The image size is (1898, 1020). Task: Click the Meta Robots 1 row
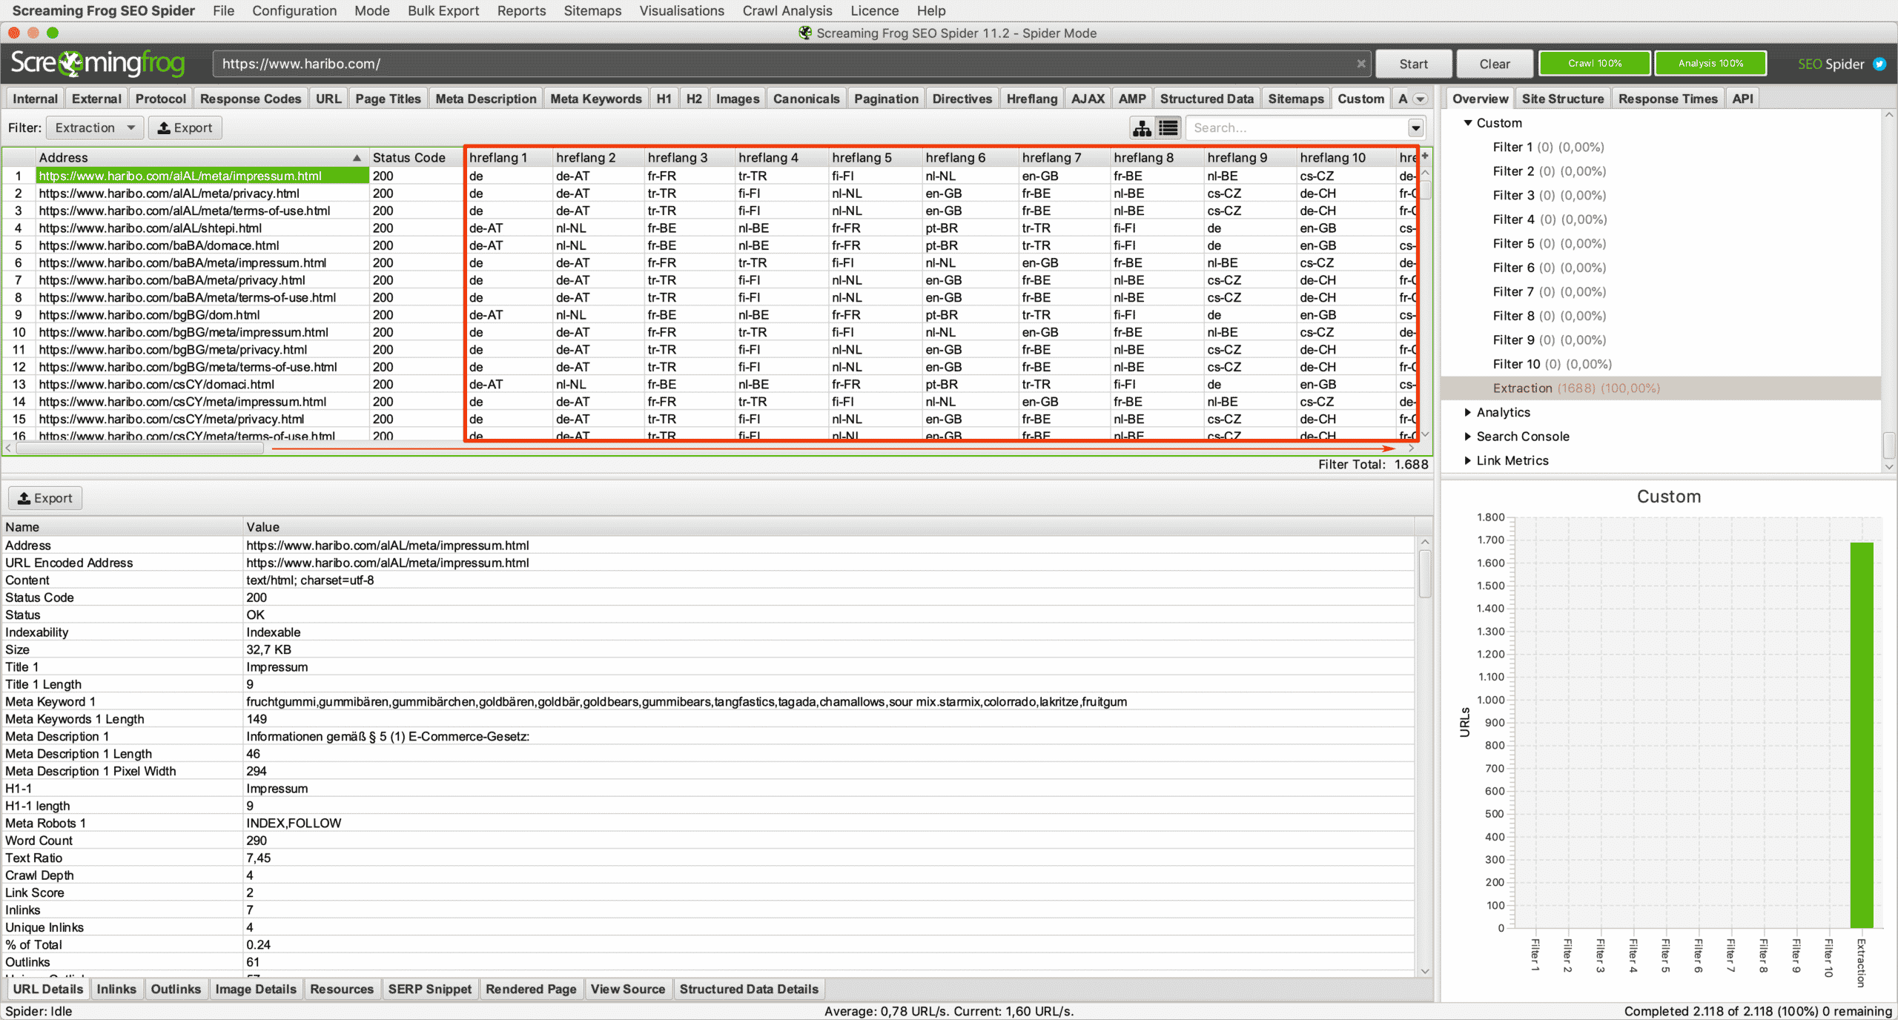pyautogui.click(x=708, y=823)
